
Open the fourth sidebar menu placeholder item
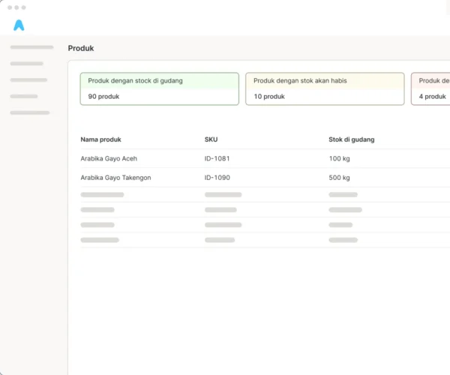point(24,96)
